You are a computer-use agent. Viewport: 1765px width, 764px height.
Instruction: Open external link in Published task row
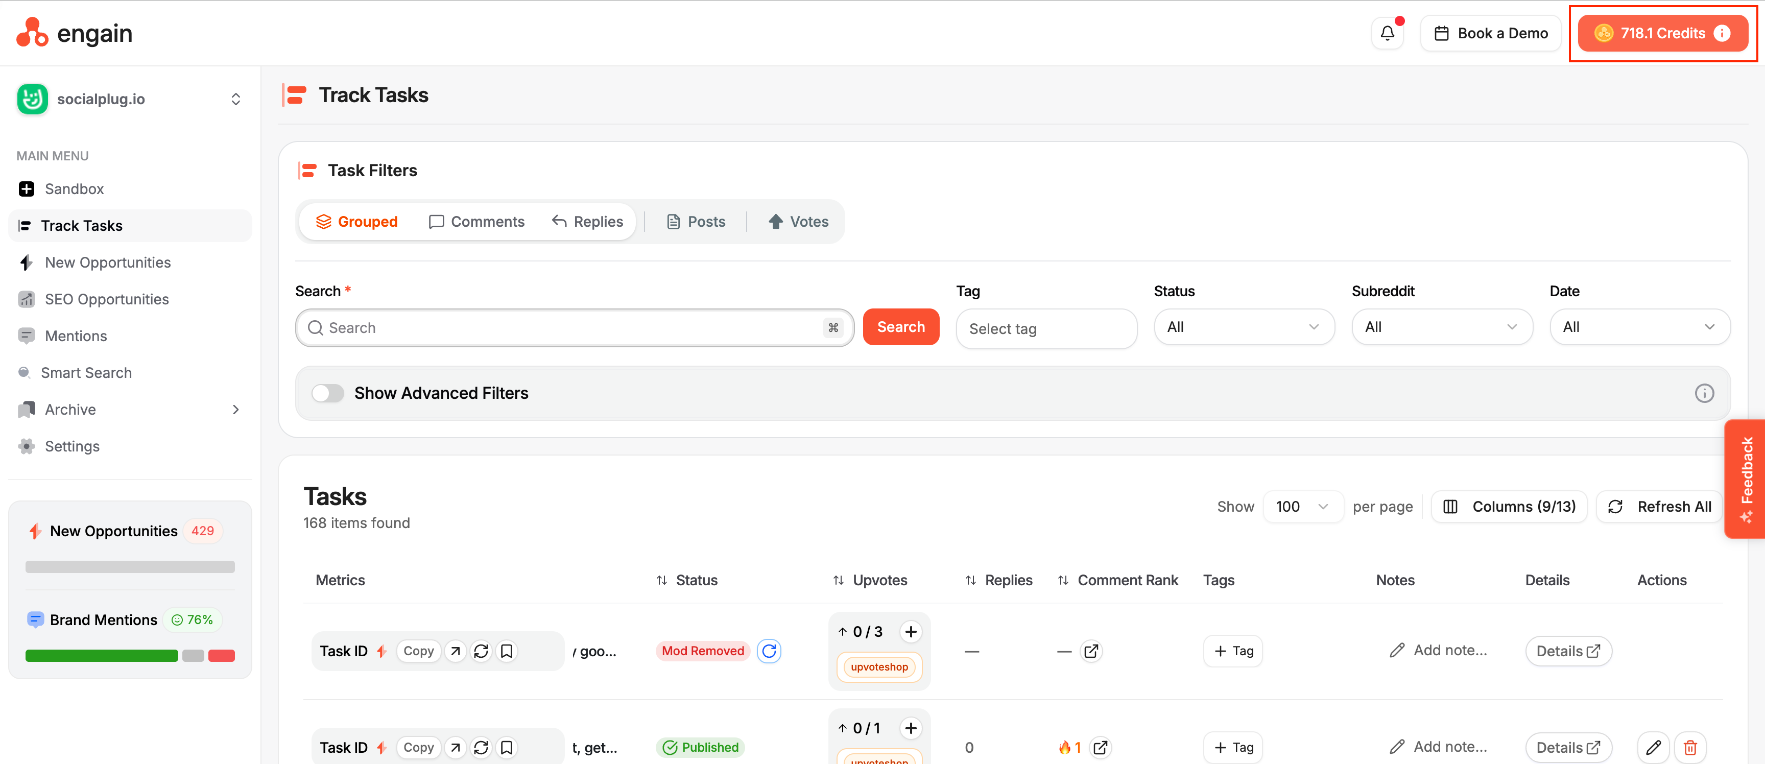coord(456,747)
